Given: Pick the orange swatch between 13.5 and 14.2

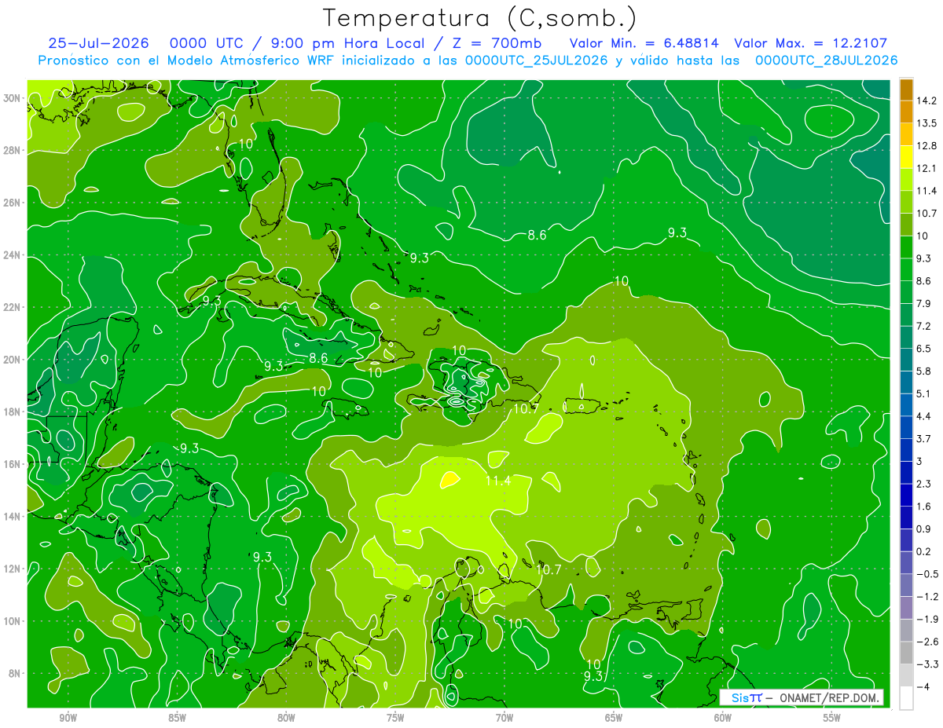Looking at the screenshot, I should [906, 112].
